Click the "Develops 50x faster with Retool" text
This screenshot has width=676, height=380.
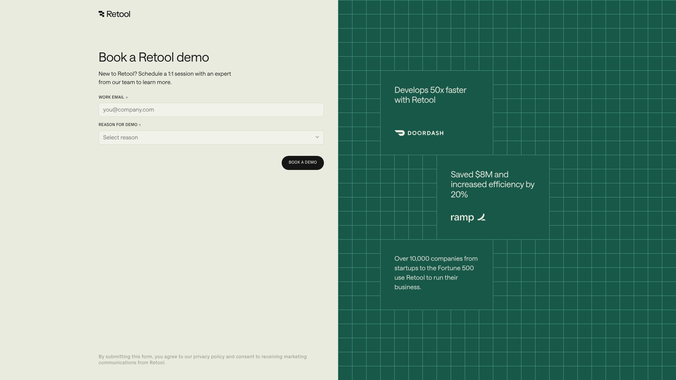tap(430, 95)
